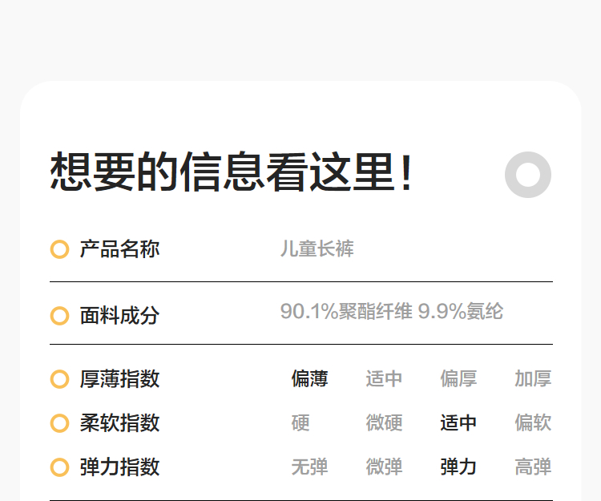Choose 偏厚 thickness option
Image resolution: width=601 pixels, height=501 pixels.
click(x=458, y=378)
